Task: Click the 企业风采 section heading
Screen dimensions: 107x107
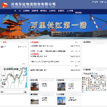Action: pyautogui.click(x=61, y=80)
